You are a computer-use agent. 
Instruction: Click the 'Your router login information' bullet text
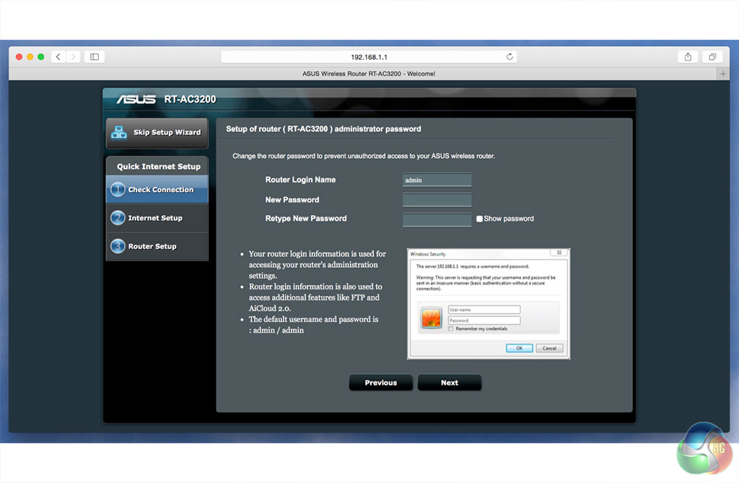[318, 265]
